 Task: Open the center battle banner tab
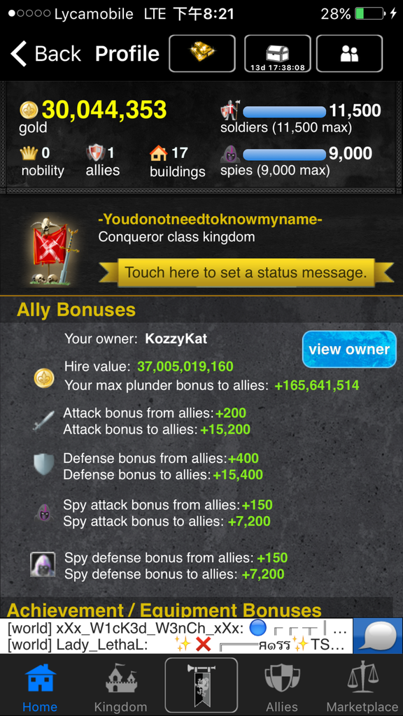(x=201, y=685)
